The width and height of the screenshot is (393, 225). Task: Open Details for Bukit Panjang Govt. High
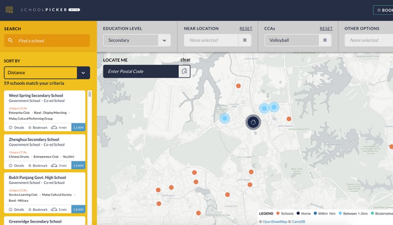[17, 210]
